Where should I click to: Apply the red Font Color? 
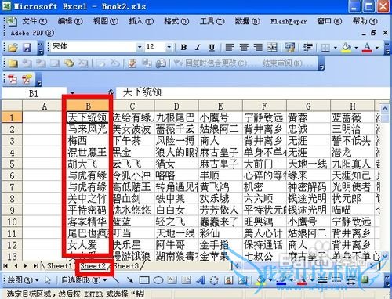pos(367,48)
